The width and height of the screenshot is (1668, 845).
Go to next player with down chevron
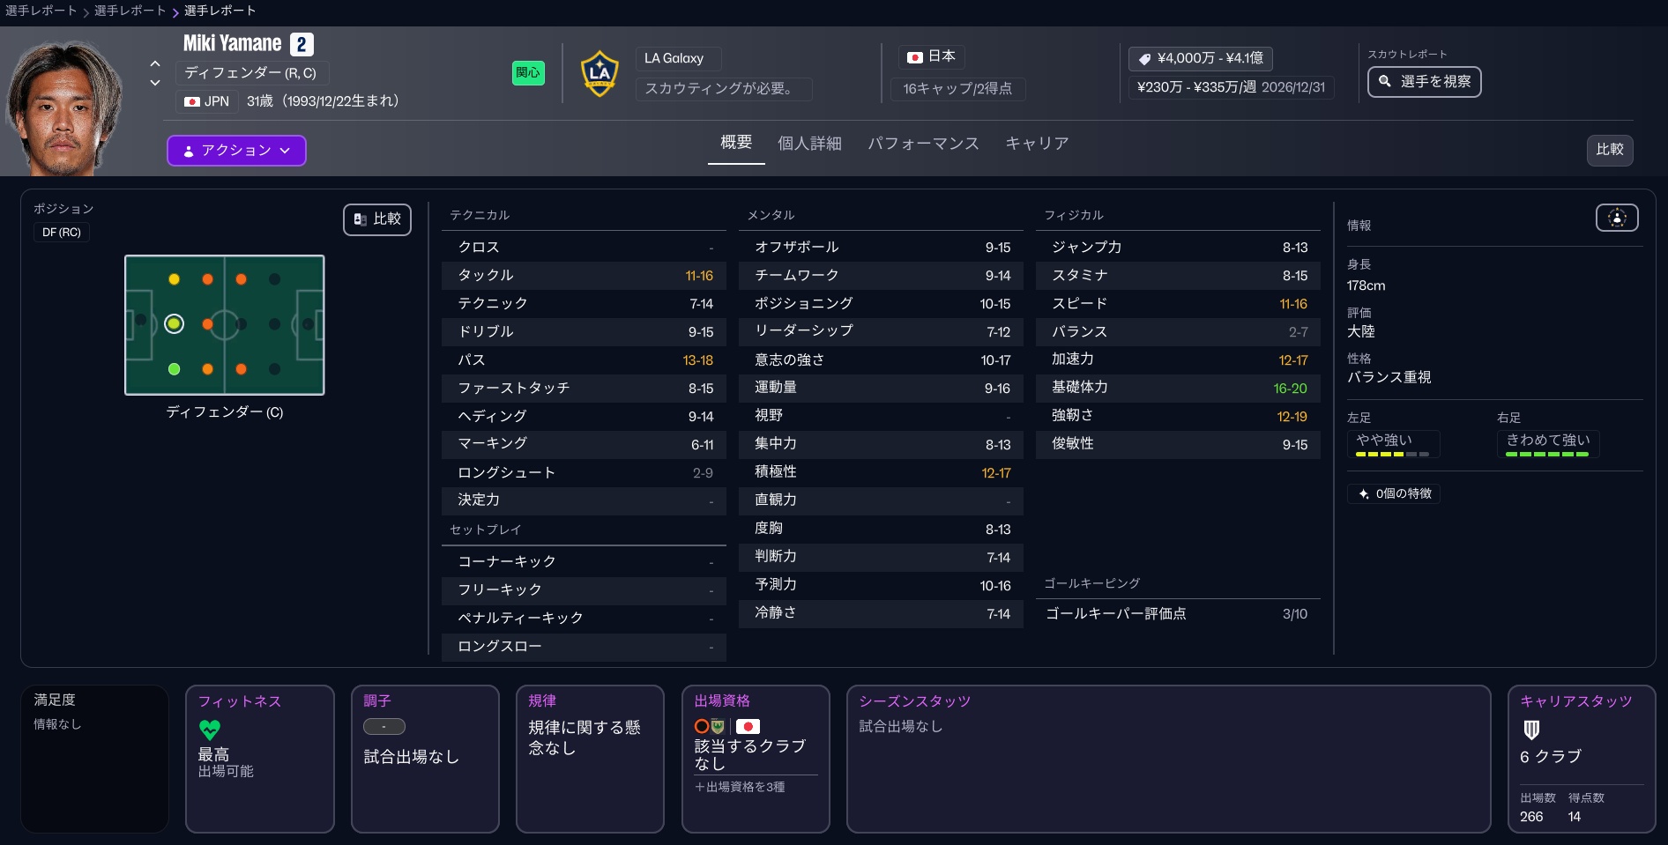155,83
